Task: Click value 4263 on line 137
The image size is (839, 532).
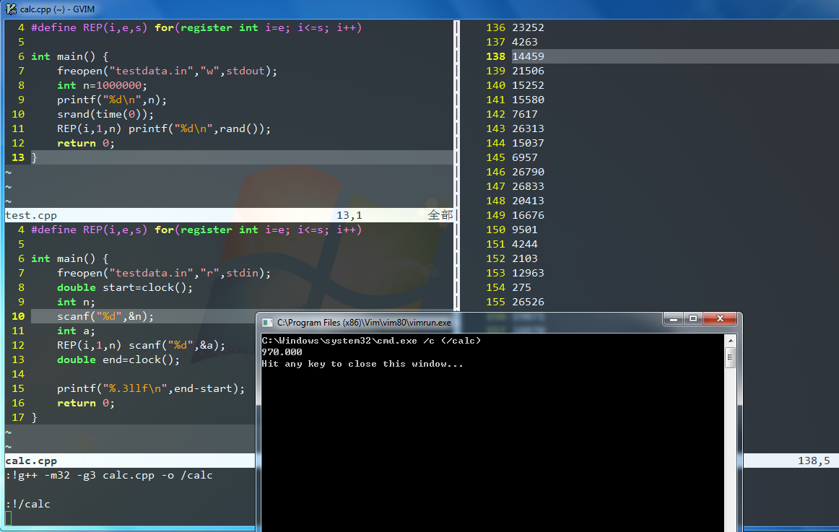Action: click(525, 42)
